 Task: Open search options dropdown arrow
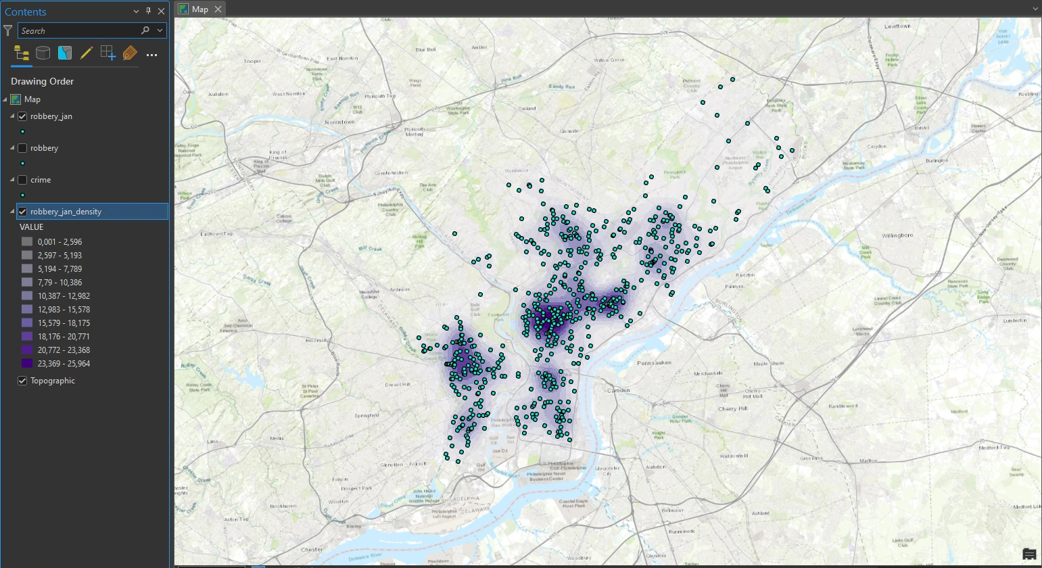[160, 30]
